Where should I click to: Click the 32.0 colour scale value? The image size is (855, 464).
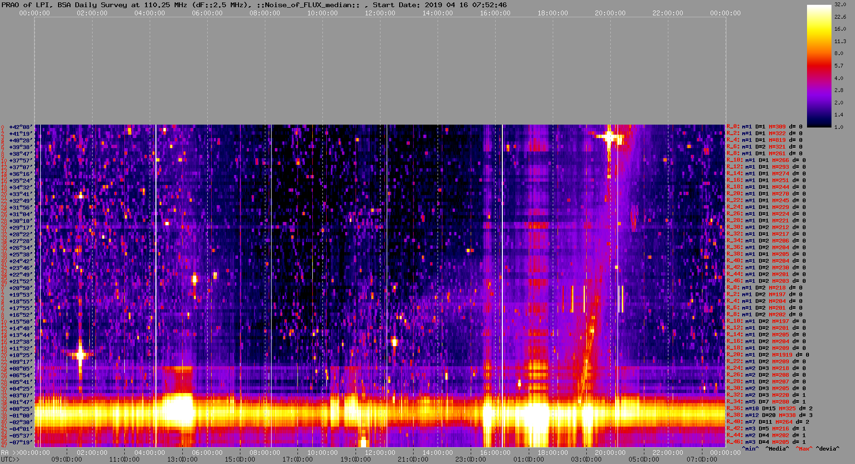[840, 4]
